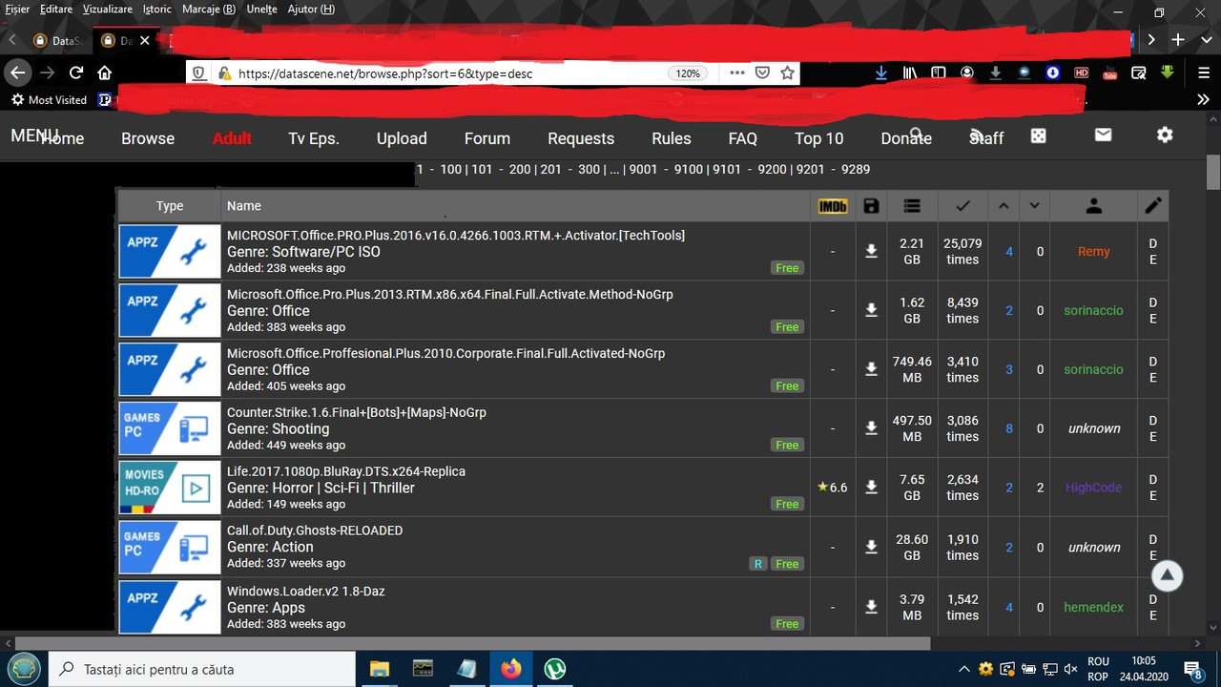Download the Windows.Loader.v2 torrent
Image resolution: width=1221 pixels, height=687 pixels.
click(x=871, y=607)
